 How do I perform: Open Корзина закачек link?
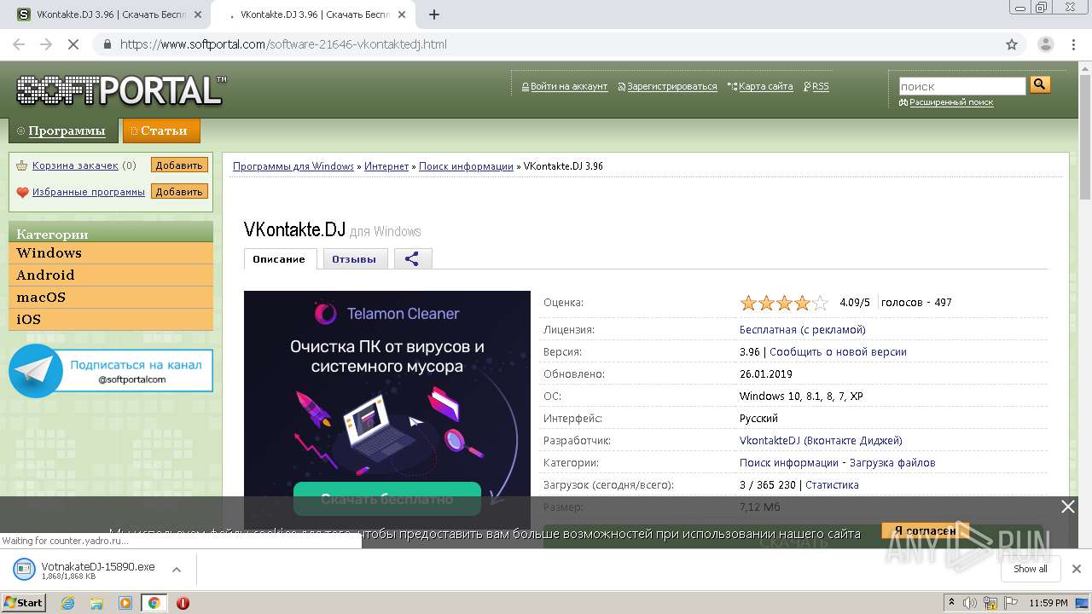coord(75,165)
